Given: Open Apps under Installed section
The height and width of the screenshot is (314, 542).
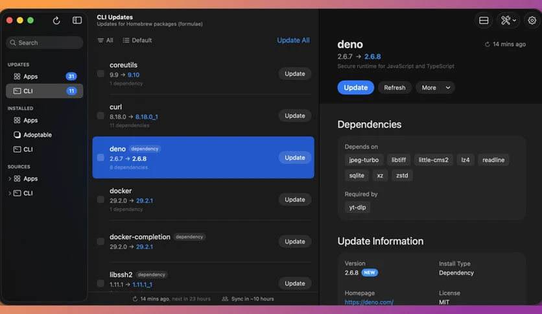Looking at the screenshot, I should [44, 120].
